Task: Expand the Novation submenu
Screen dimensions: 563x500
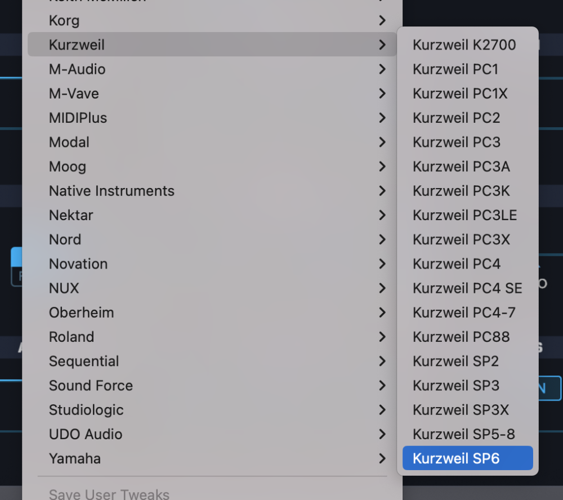Action: (78, 264)
